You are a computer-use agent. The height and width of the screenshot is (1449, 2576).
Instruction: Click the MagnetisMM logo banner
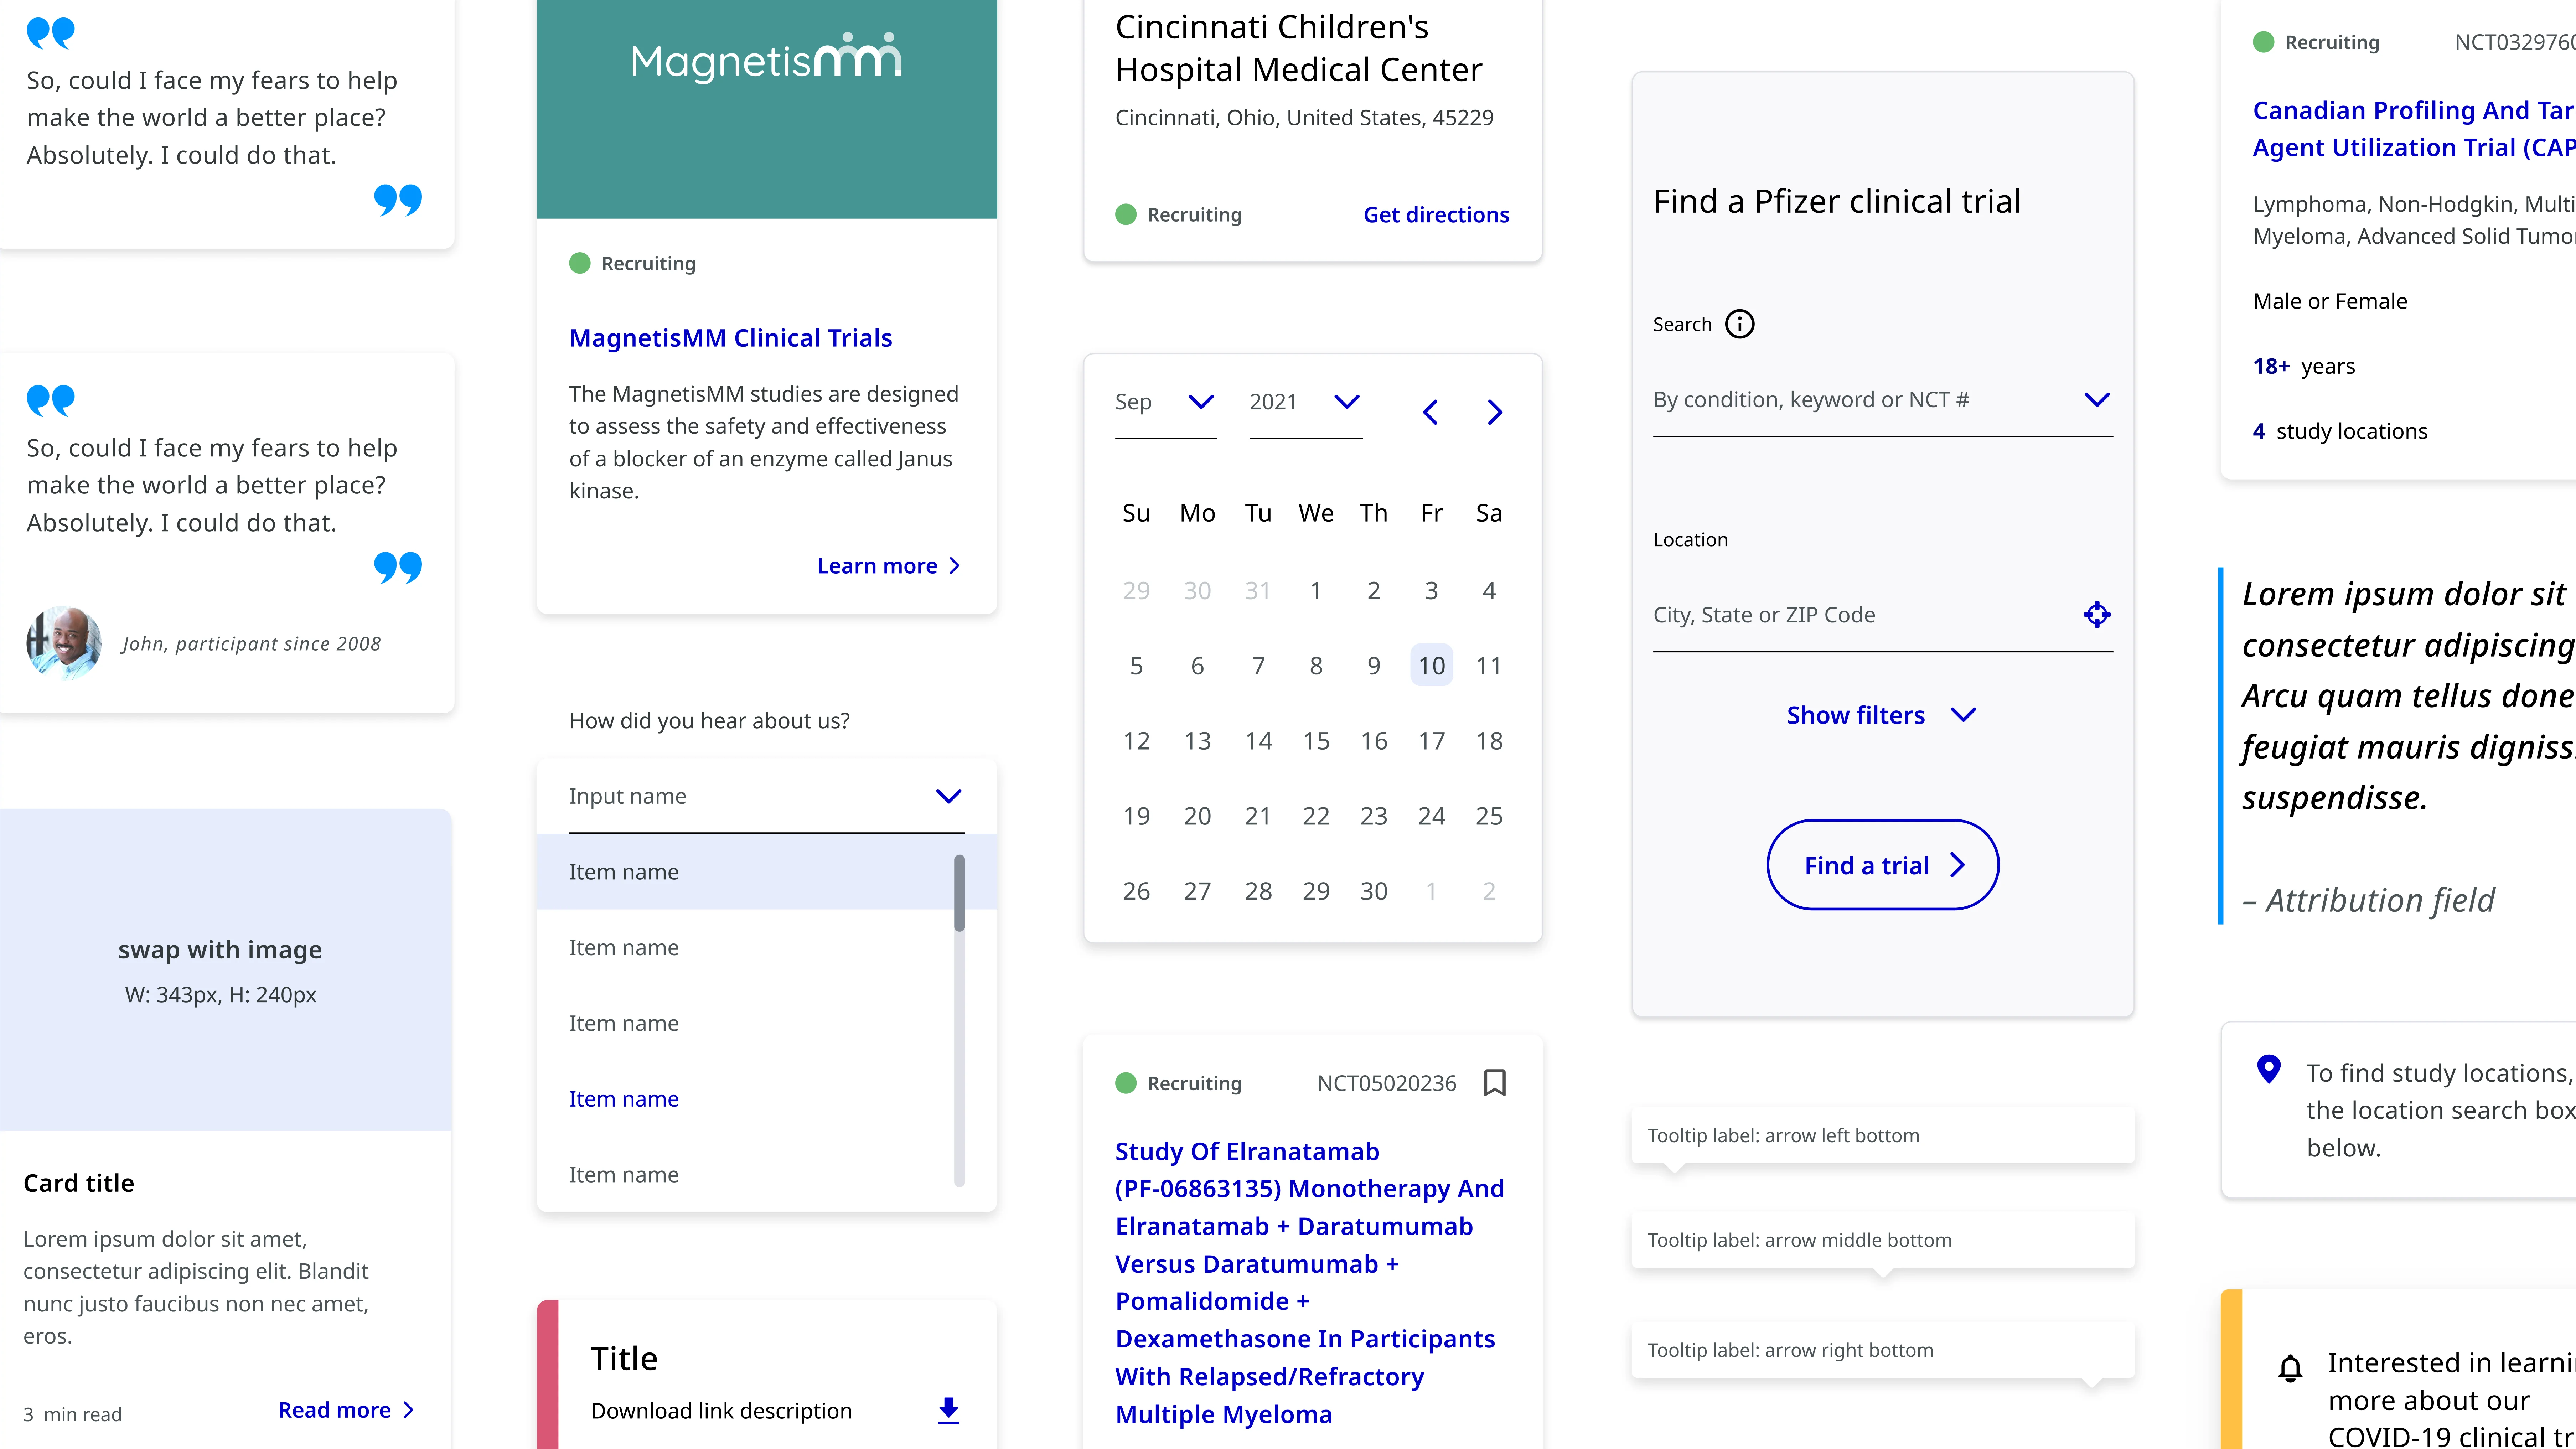[x=767, y=109]
